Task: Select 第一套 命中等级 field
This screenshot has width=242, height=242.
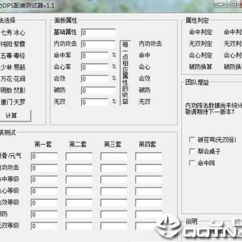Action: click(44, 179)
